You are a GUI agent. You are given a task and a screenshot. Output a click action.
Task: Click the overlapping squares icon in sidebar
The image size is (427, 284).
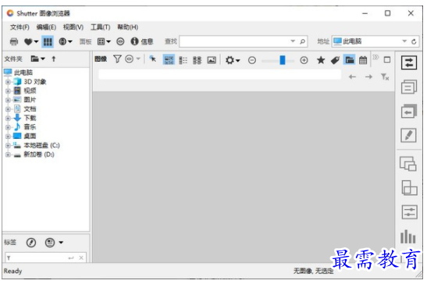click(409, 187)
